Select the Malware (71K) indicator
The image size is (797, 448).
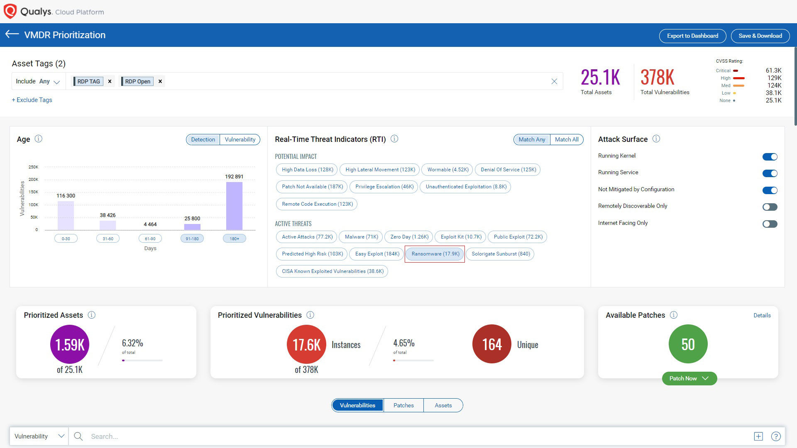click(362, 237)
